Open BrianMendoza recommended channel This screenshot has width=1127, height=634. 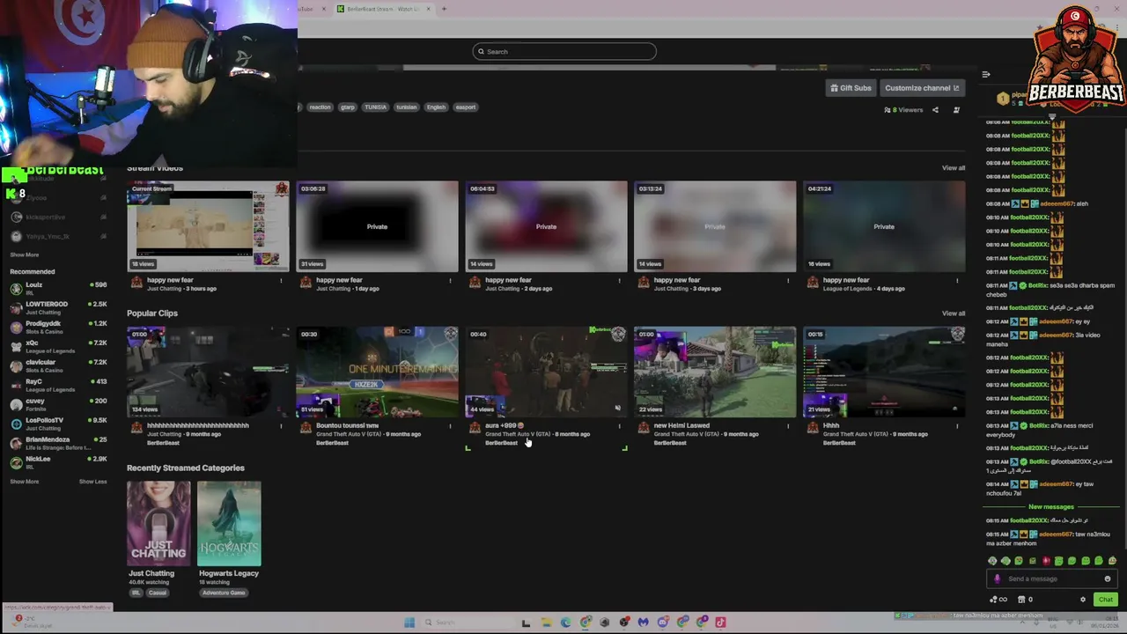(x=58, y=443)
